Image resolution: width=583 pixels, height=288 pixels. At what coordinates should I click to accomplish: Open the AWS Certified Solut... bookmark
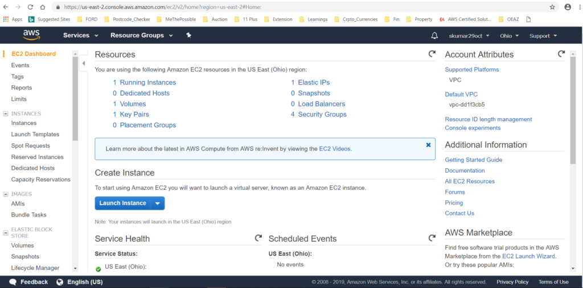(465, 19)
